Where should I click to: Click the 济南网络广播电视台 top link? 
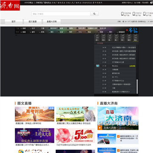(43, 3)
